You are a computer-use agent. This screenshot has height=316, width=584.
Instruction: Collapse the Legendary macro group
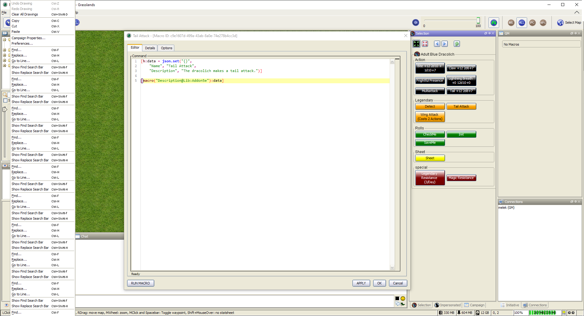tap(424, 100)
